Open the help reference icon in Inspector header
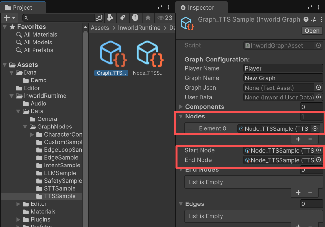This screenshot has width=325, height=227. coord(306,19)
